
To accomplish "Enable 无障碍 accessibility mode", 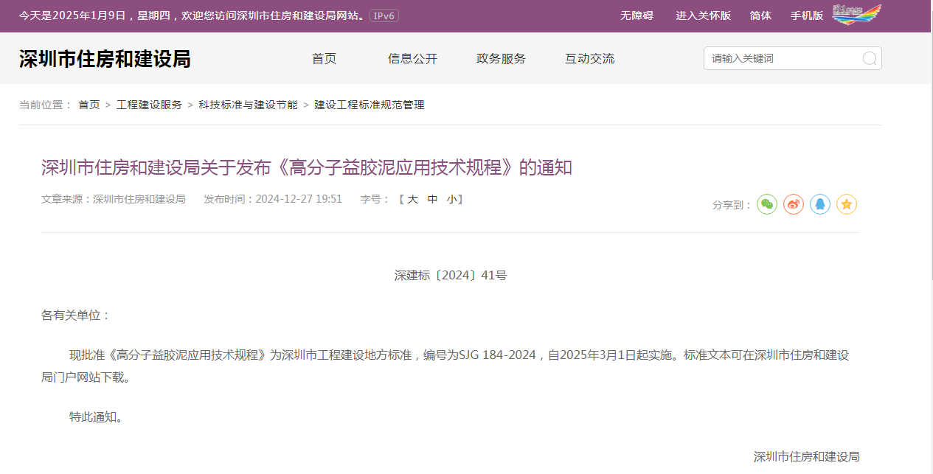I will pyautogui.click(x=637, y=15).
